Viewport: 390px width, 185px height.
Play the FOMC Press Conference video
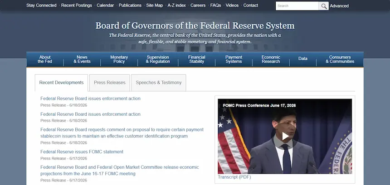[285, 136]
